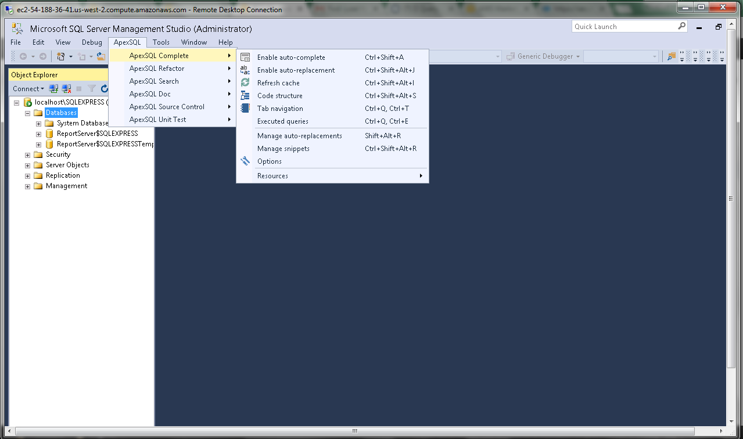The height and width of the screenshot is (439, 743).
Task: Toggle Enable auto-replacement option
Action: point(296,70)
